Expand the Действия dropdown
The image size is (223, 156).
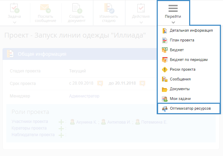tap(141, 13)
